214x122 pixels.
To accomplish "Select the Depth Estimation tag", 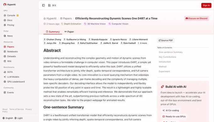I will (71, 24).
